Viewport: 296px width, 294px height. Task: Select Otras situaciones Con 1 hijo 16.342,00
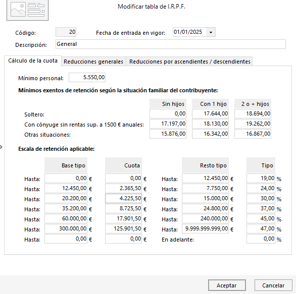point(210,134)
